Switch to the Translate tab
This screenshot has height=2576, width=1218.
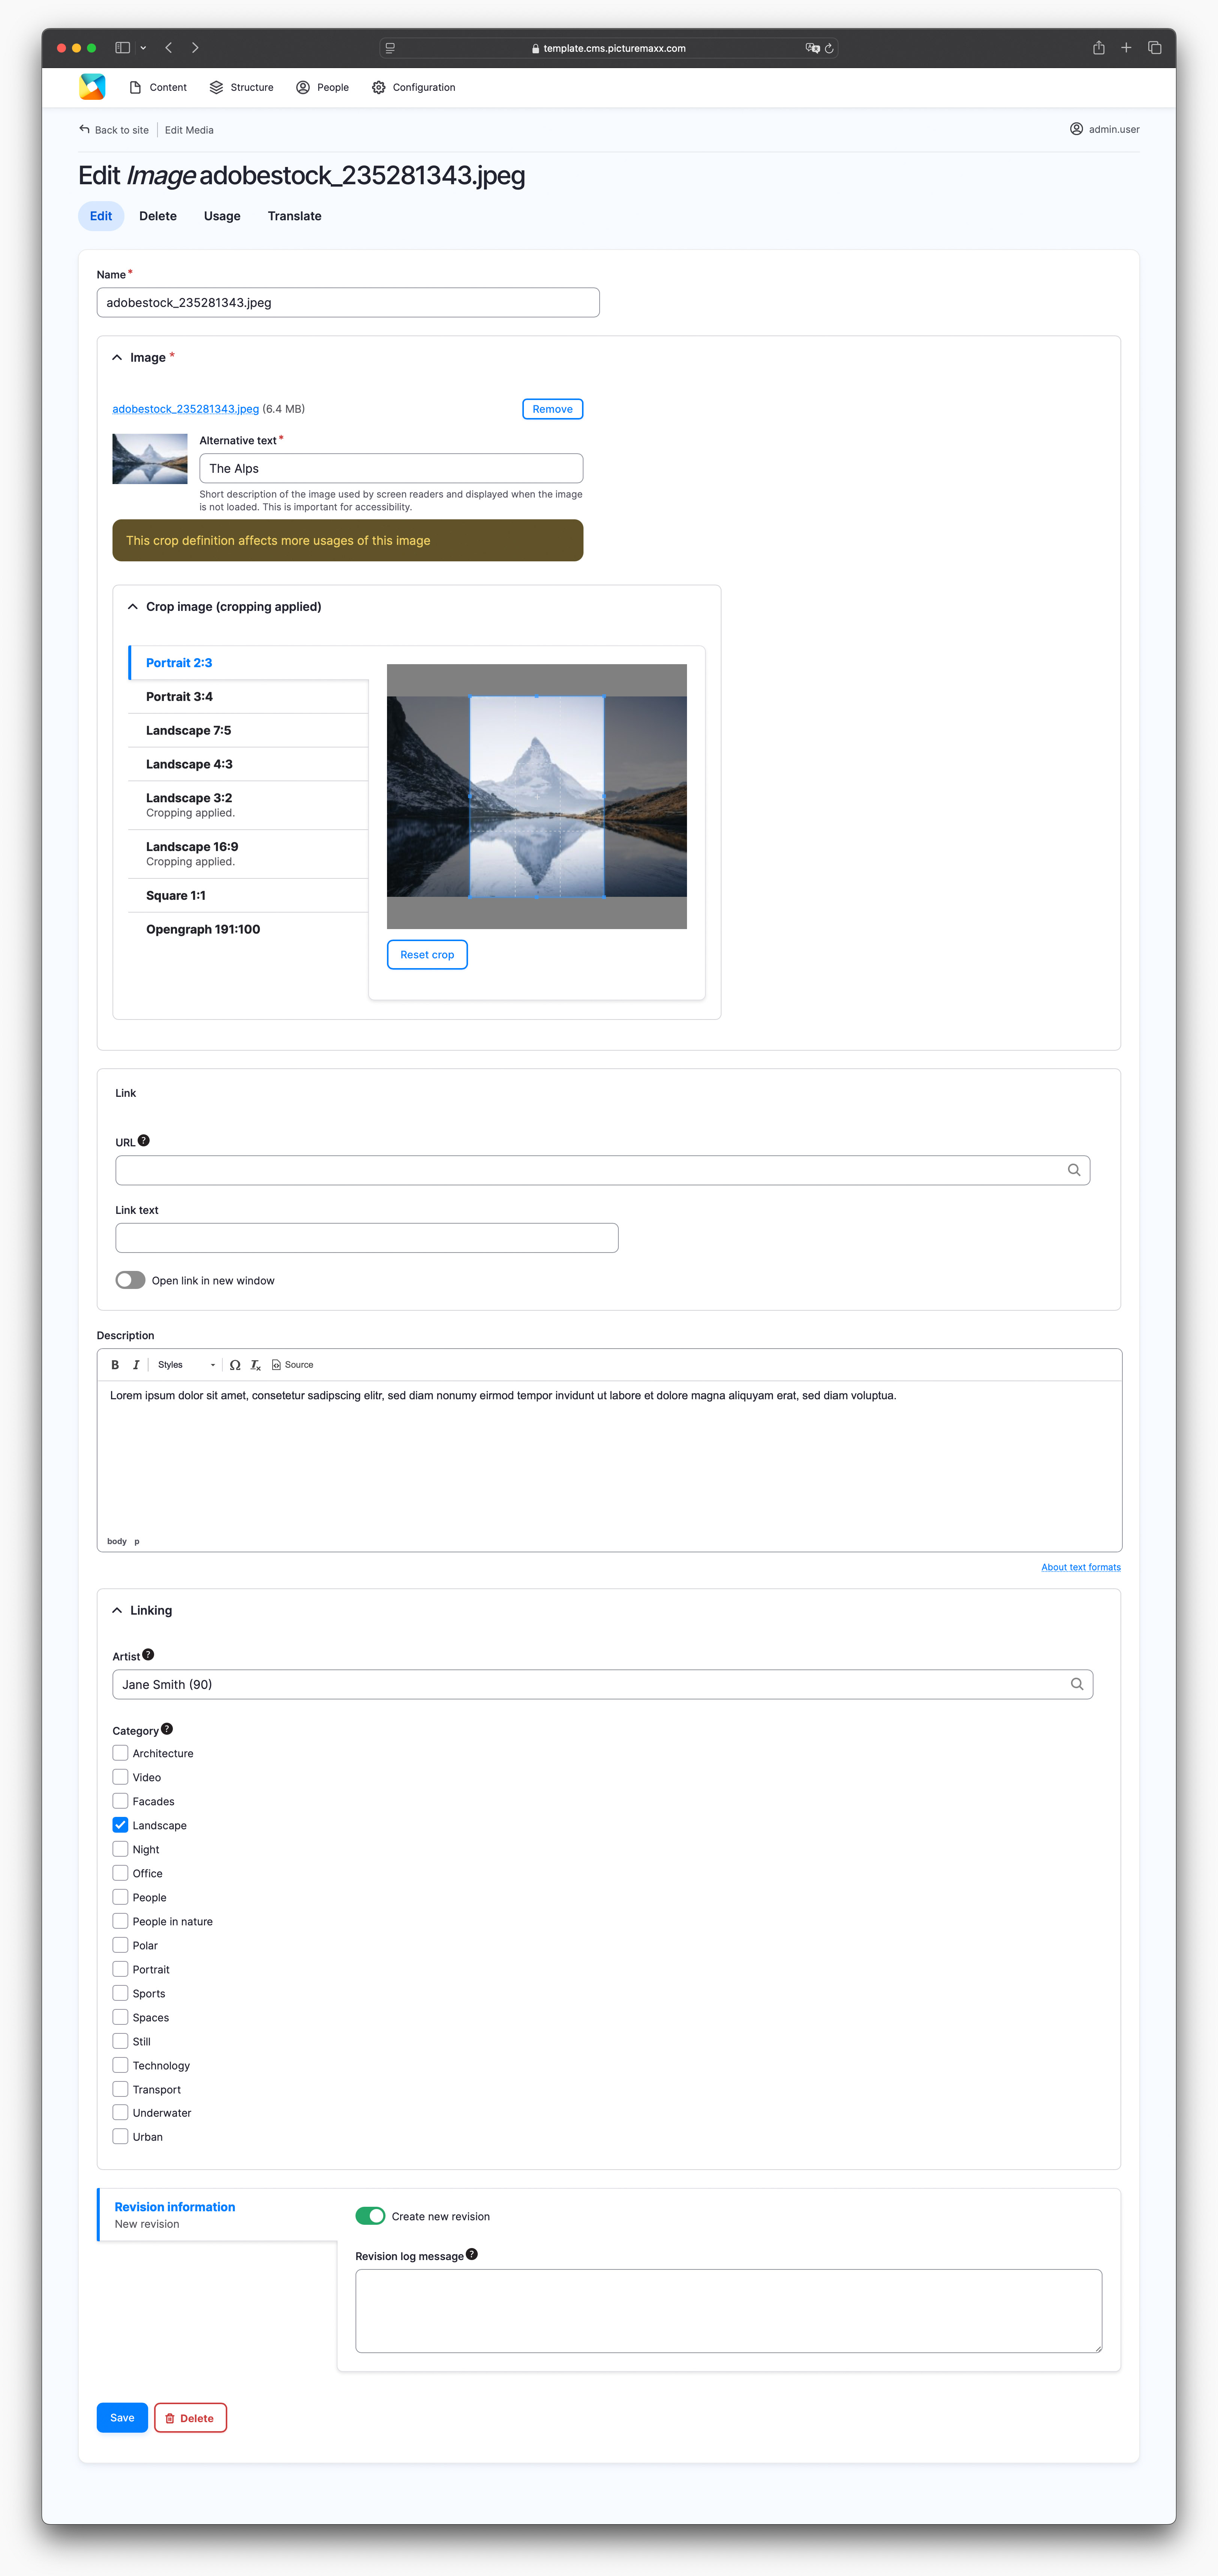pos(295,216)
